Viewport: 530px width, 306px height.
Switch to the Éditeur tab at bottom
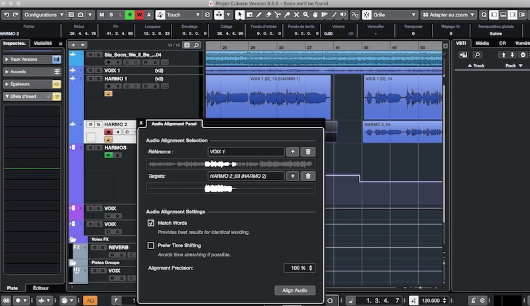click(x=40, y=288)
